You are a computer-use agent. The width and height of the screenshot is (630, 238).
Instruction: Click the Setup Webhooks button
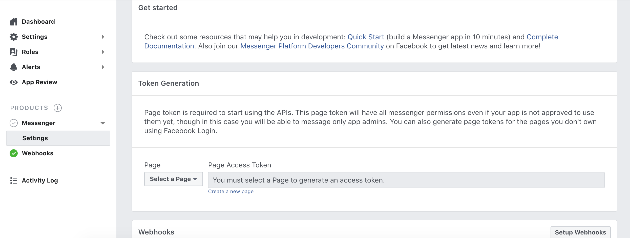click(581, 232)
